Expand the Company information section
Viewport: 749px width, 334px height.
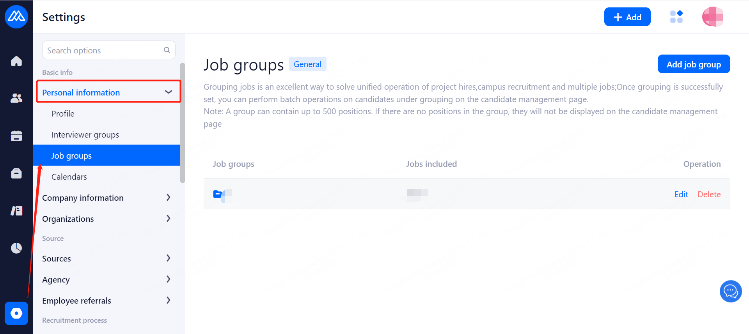[x=168, y=198]
